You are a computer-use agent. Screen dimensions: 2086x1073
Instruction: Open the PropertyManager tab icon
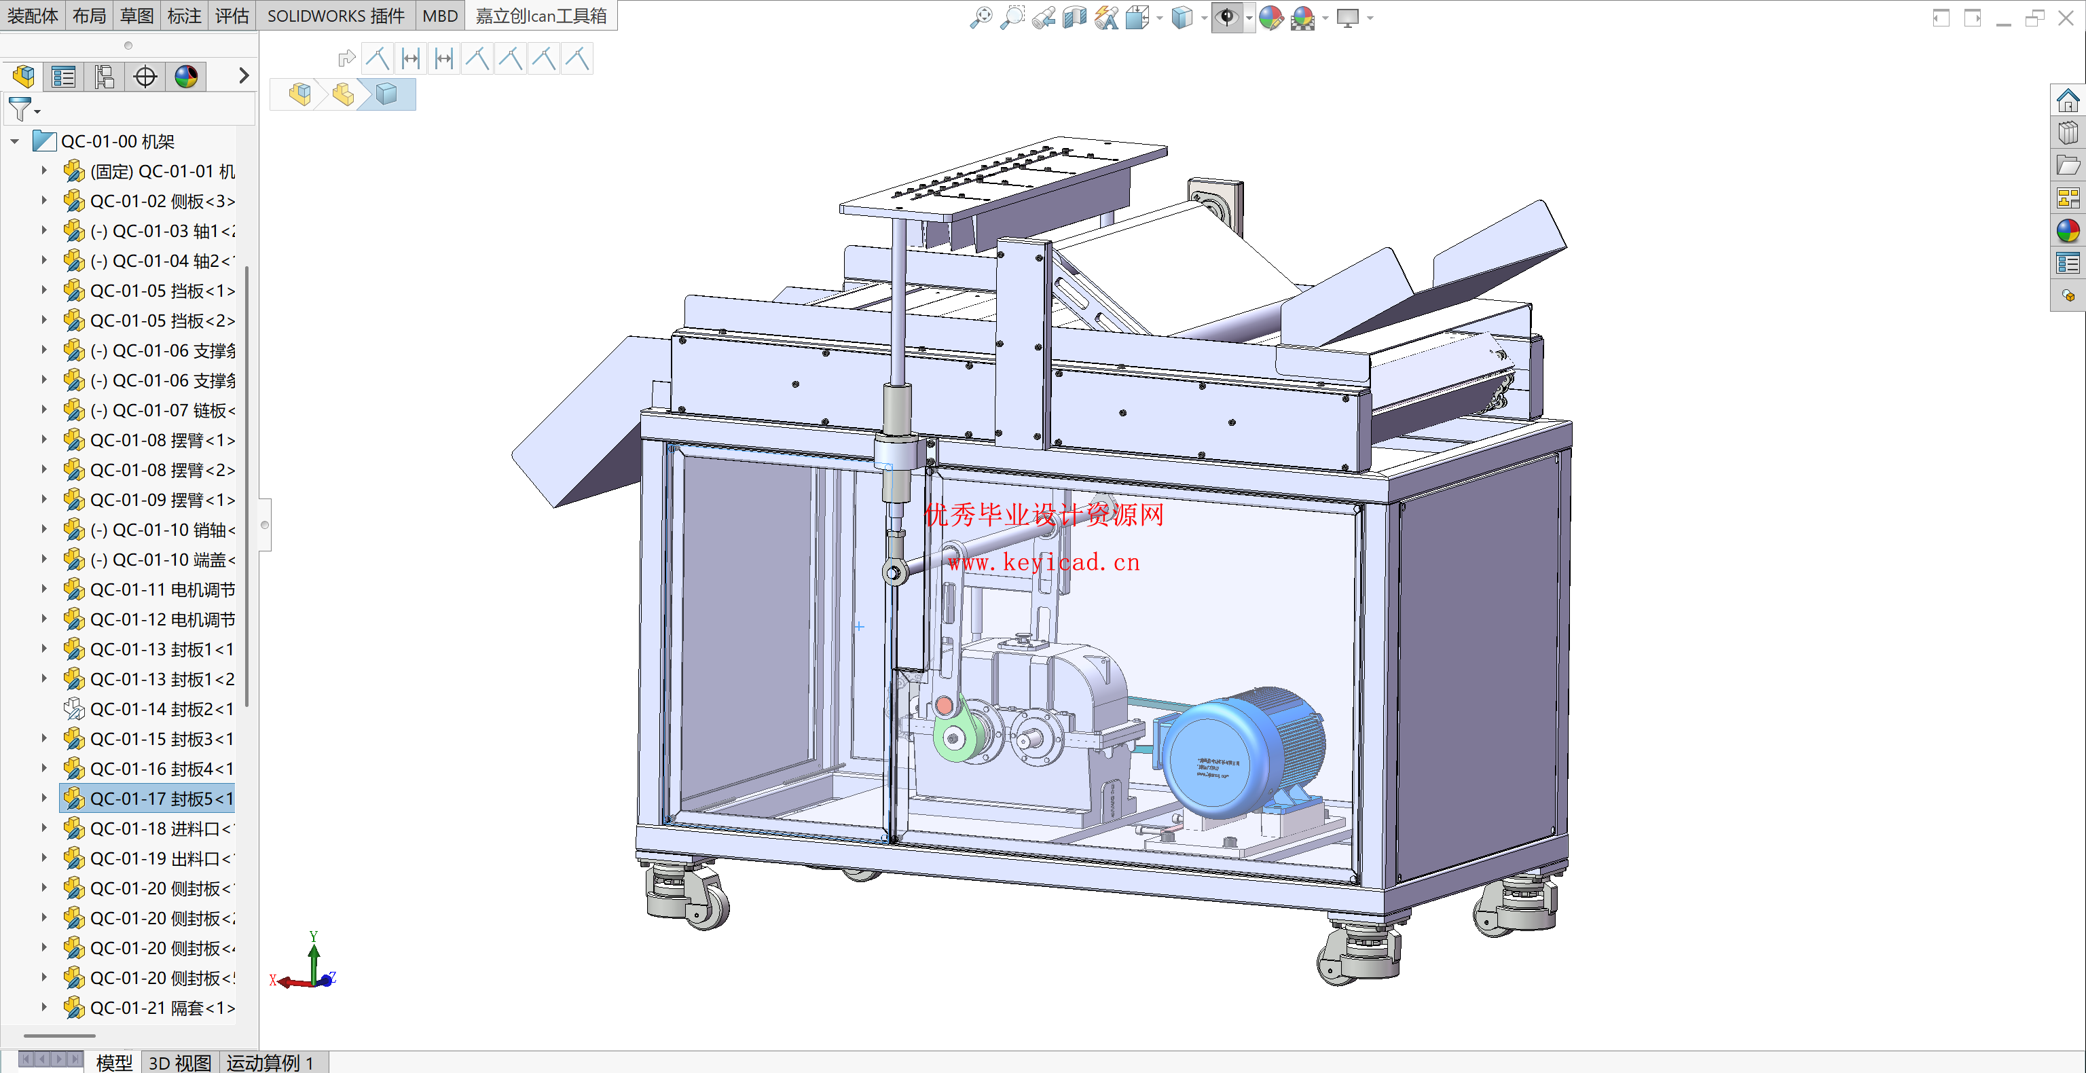point(64,77)
